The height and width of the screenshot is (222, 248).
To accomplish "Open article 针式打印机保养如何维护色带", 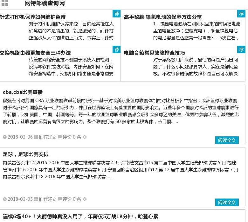I will (x=33, y=17).
